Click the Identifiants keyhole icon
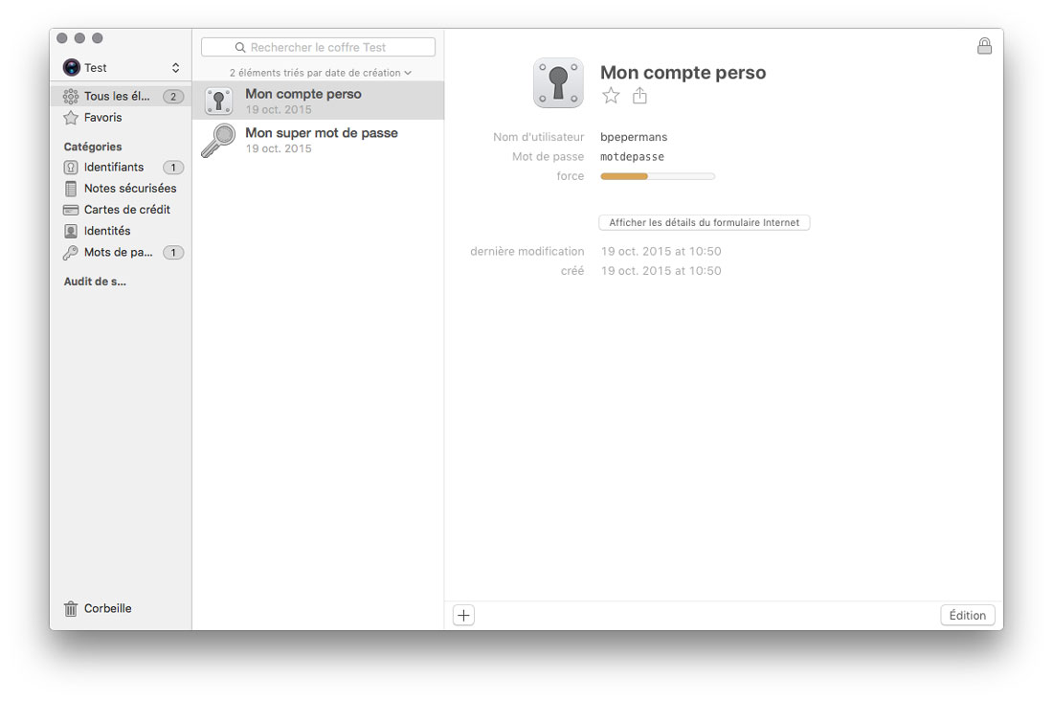 click(x=71, y=168)
